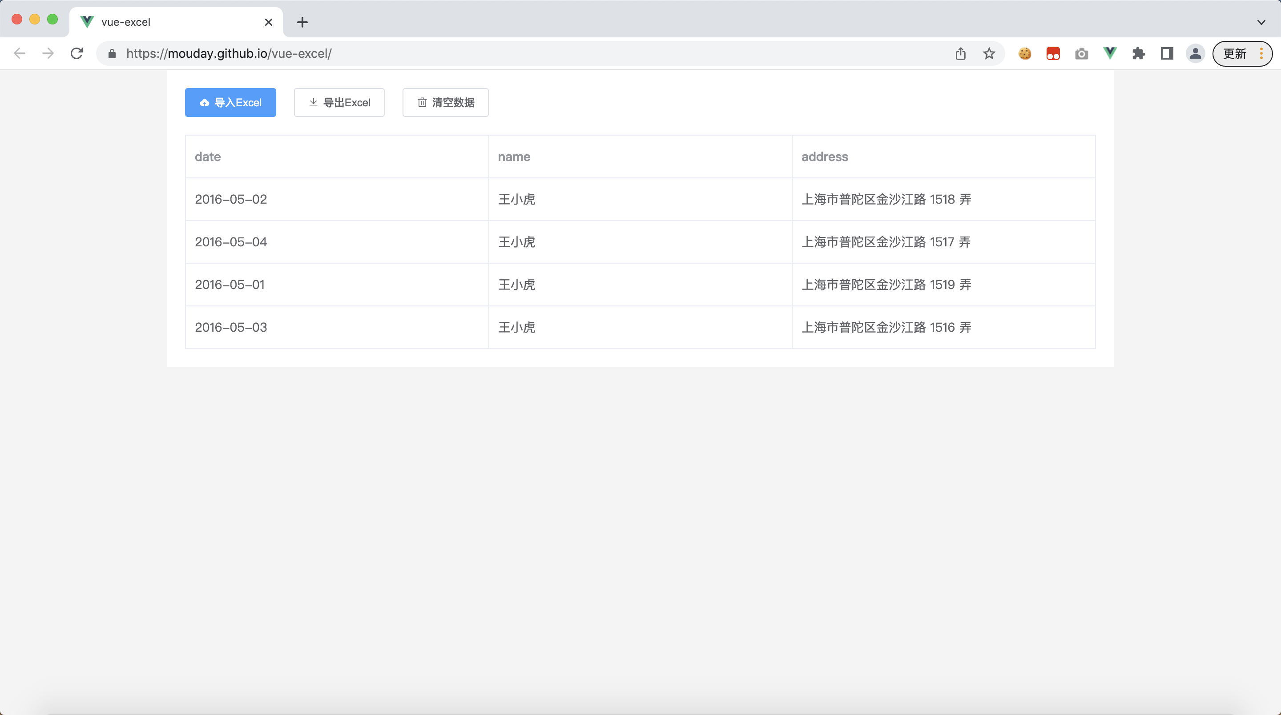
Task: Click the red two-dot extension icon
Action: click(1053, 53)
